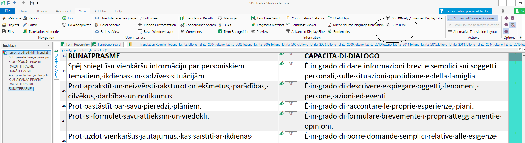Open the TM Anonymizer view
The image size is (525, 143).
click(x=79, y=25)
